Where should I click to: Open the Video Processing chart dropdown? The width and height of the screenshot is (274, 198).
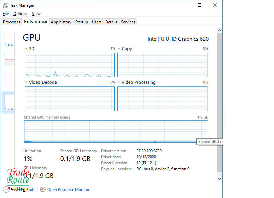pos(119,82)
